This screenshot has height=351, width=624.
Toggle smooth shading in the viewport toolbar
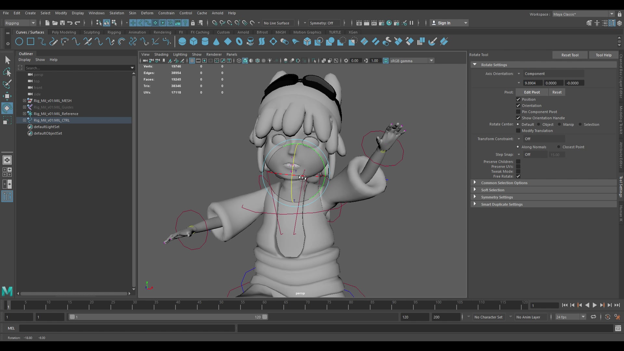245,61
